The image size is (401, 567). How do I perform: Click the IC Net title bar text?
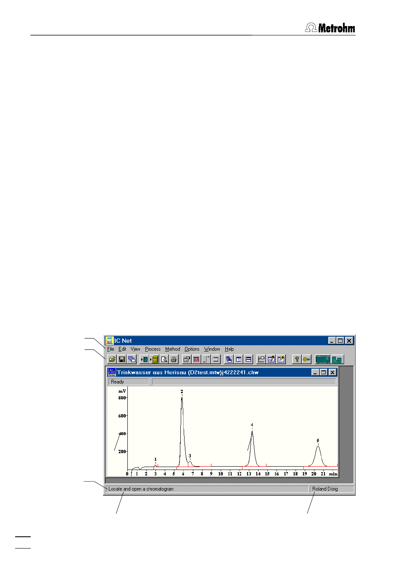pos(123,341)
